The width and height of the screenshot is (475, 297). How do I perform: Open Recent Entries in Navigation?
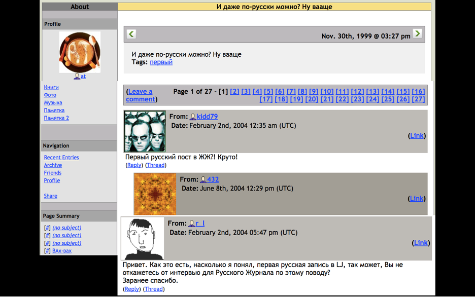pos(61,158)
